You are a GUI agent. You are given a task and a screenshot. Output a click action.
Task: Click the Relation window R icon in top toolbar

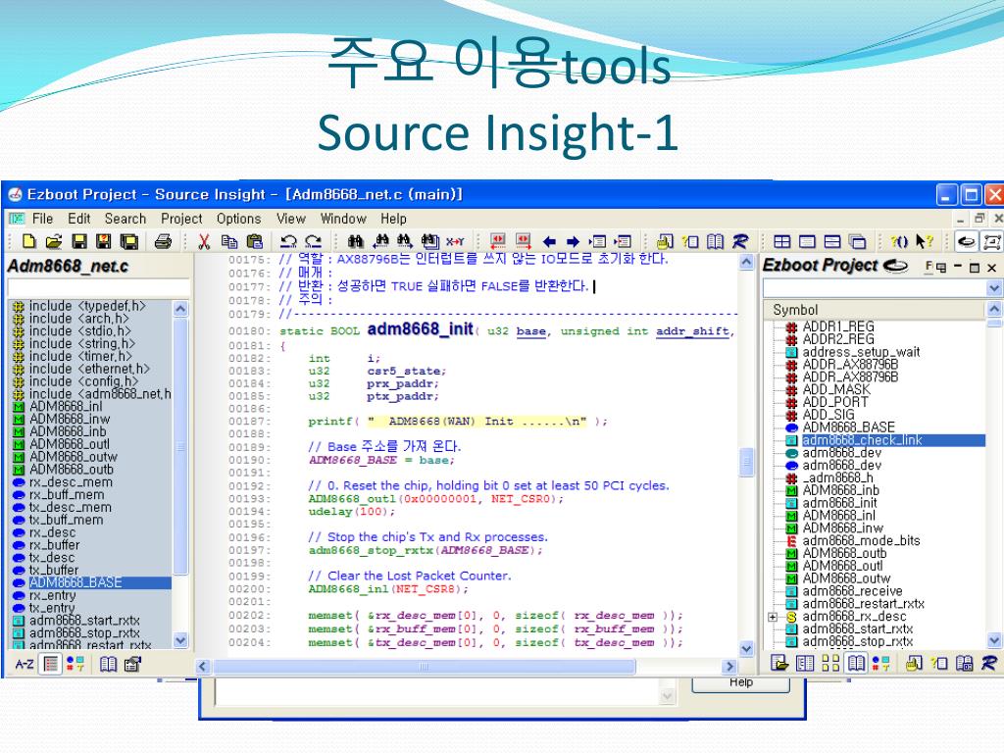coord(740,241)
